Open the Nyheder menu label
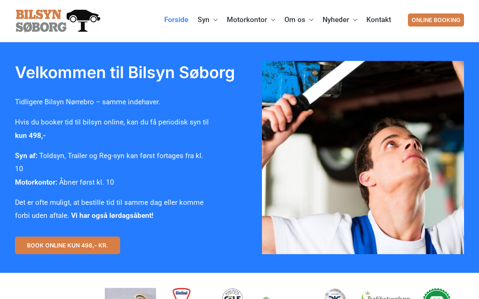479x299 pixels. click(336, 20)
